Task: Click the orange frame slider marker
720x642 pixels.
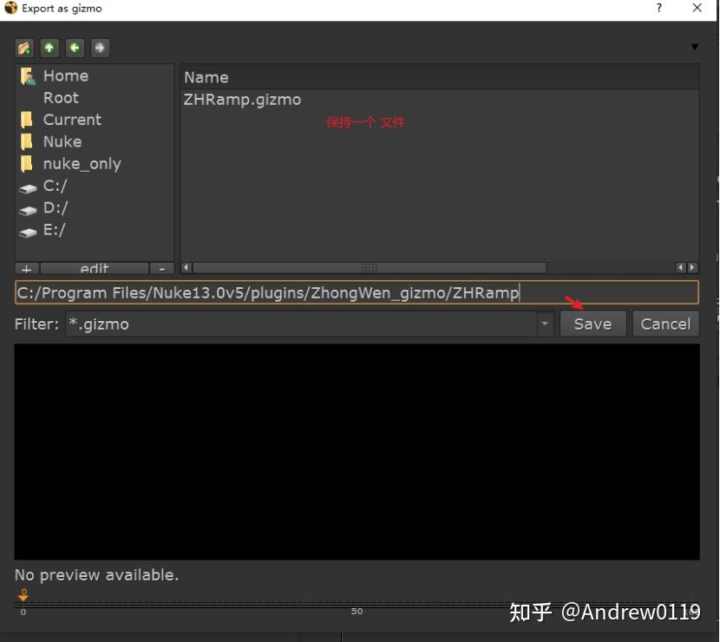Action: point(23,594)
